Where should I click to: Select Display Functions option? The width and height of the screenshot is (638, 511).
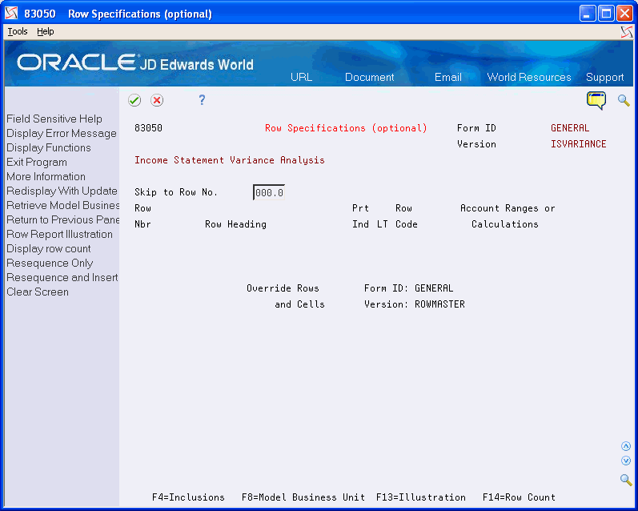click(x=48, y=148)
